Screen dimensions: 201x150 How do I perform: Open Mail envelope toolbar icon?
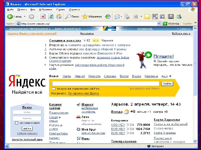coord(117,17)
